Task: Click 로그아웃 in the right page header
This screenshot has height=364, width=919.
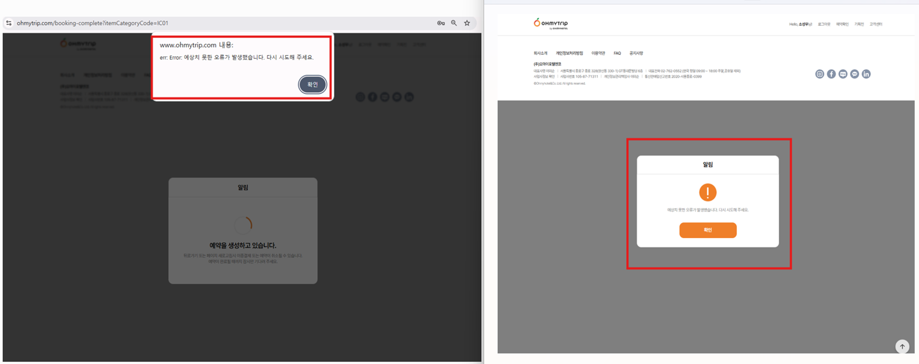Action: click(824, 24)
